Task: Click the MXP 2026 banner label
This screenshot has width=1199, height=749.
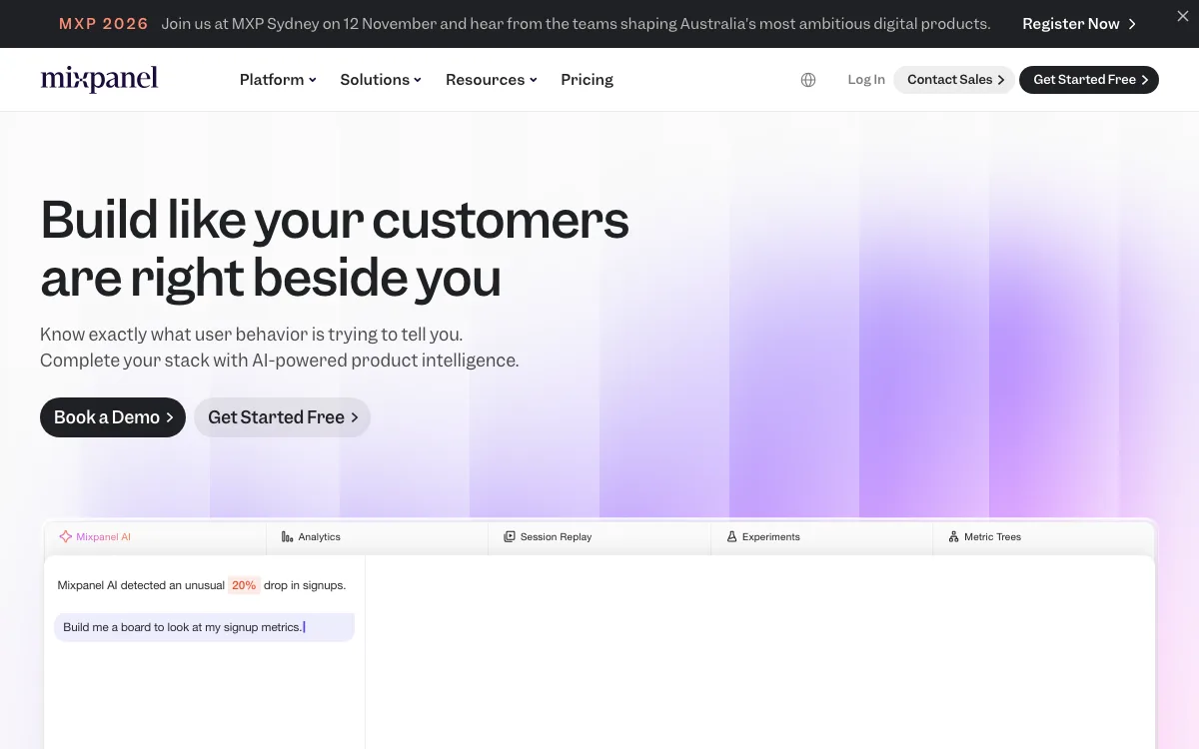Action: click(x=104, y=24)
